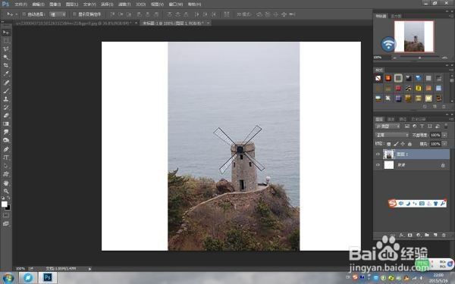Move the Navigator zoom slider
455x284 pixels.
[419, 58]
